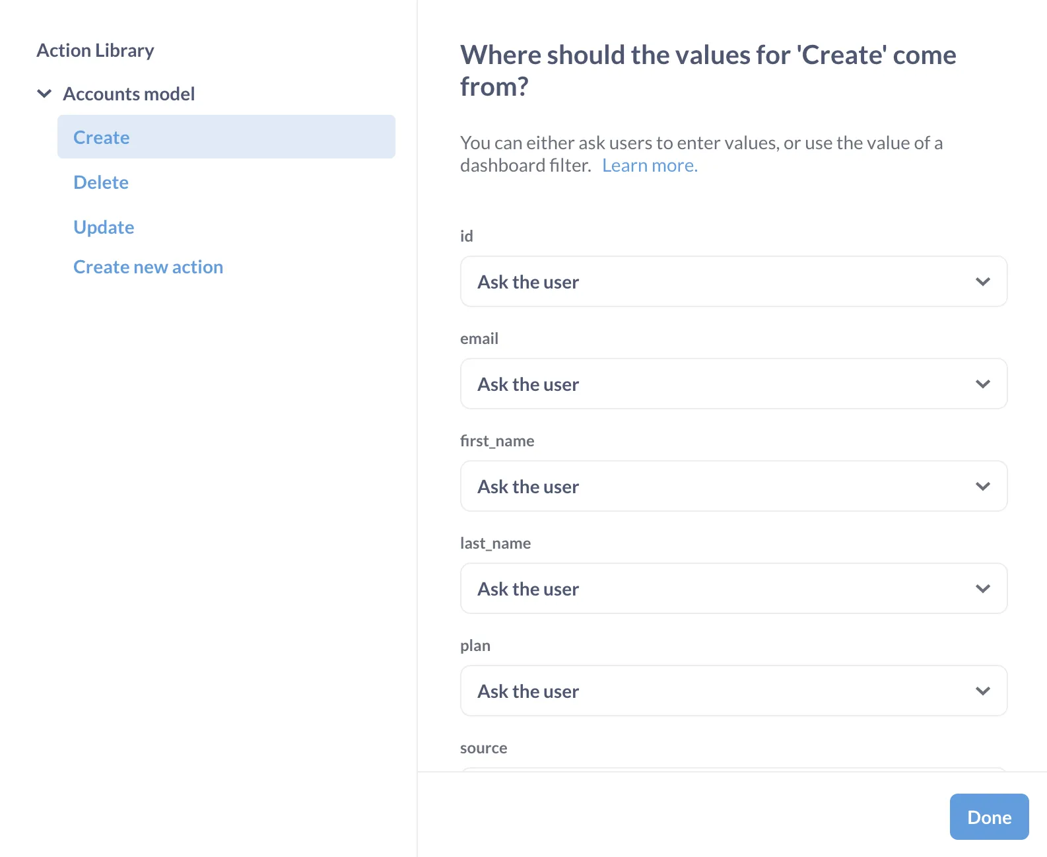The image size is (1047, 857).
Task: Click the chevron arrow in email field
Action: pyautogui.click(x=983, y=384)
